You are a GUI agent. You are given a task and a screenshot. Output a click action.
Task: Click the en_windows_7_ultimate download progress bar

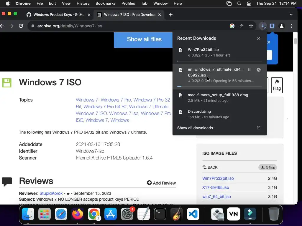219,87
